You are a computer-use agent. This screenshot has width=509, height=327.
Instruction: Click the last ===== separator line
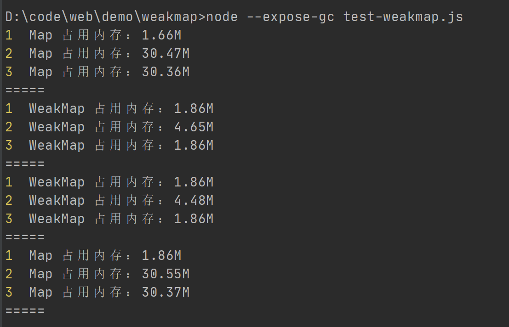[25, 311]
